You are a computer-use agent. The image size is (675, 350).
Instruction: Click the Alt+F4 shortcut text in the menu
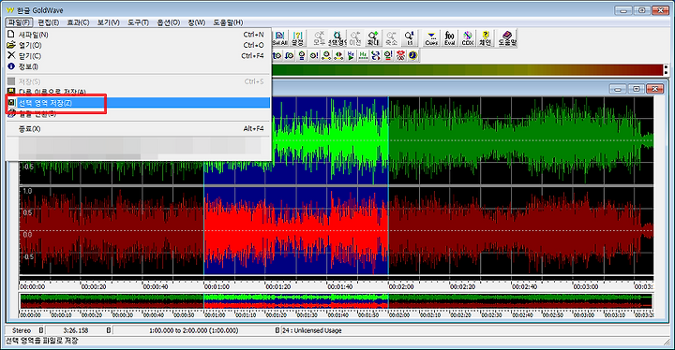pos(253,128)
